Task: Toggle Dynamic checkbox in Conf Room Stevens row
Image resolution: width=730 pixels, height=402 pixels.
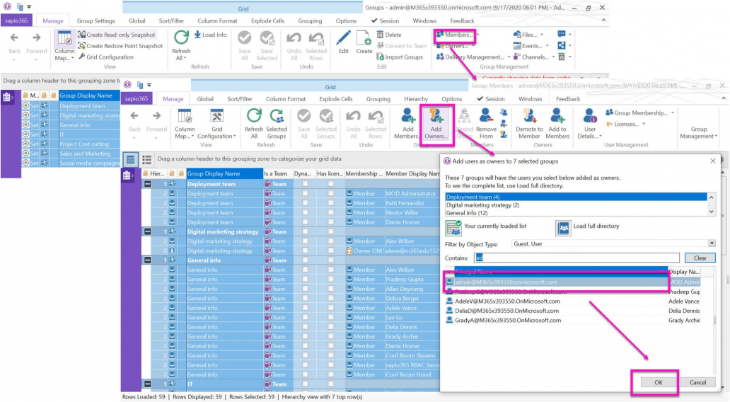Action: pos(305,355)
